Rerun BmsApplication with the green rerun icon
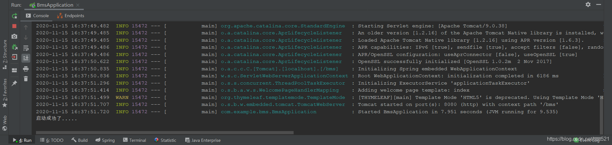This screenshot has width=612, height=145. point(14,16)
